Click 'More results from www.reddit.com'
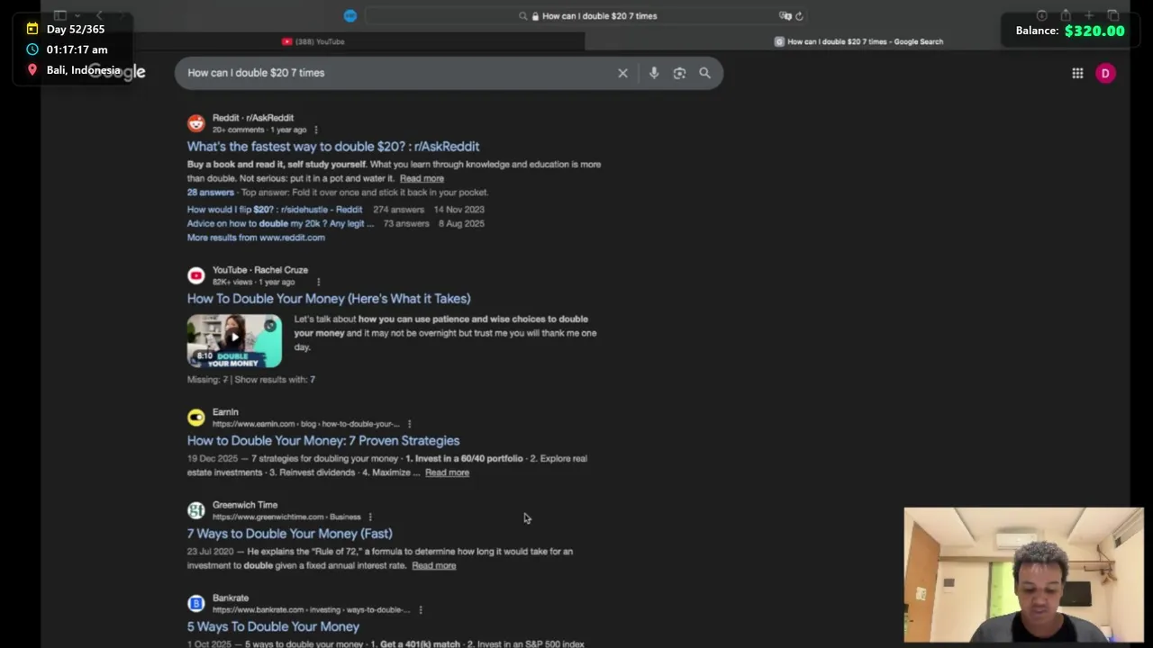 (256, 238)
